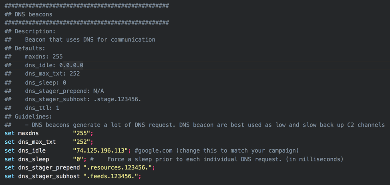Click the "dns_ttl: 1" default comment
This screenshot has height=185, width=390.
coord(42,108)
